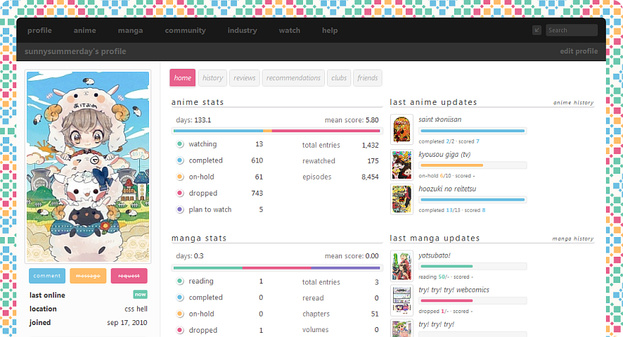Screen dimensions: 623x337
Task: Click the Saint Oniisan progress bar
Action: coord(472,131)
